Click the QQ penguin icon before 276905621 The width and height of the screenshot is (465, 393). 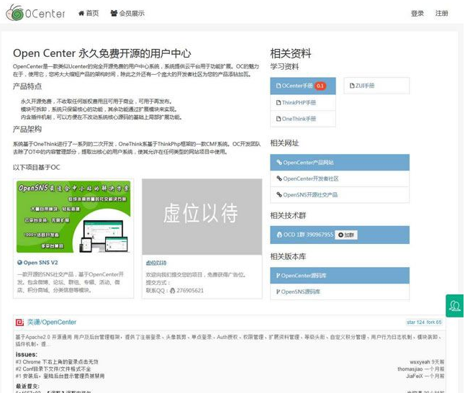(x=173, y=291)
